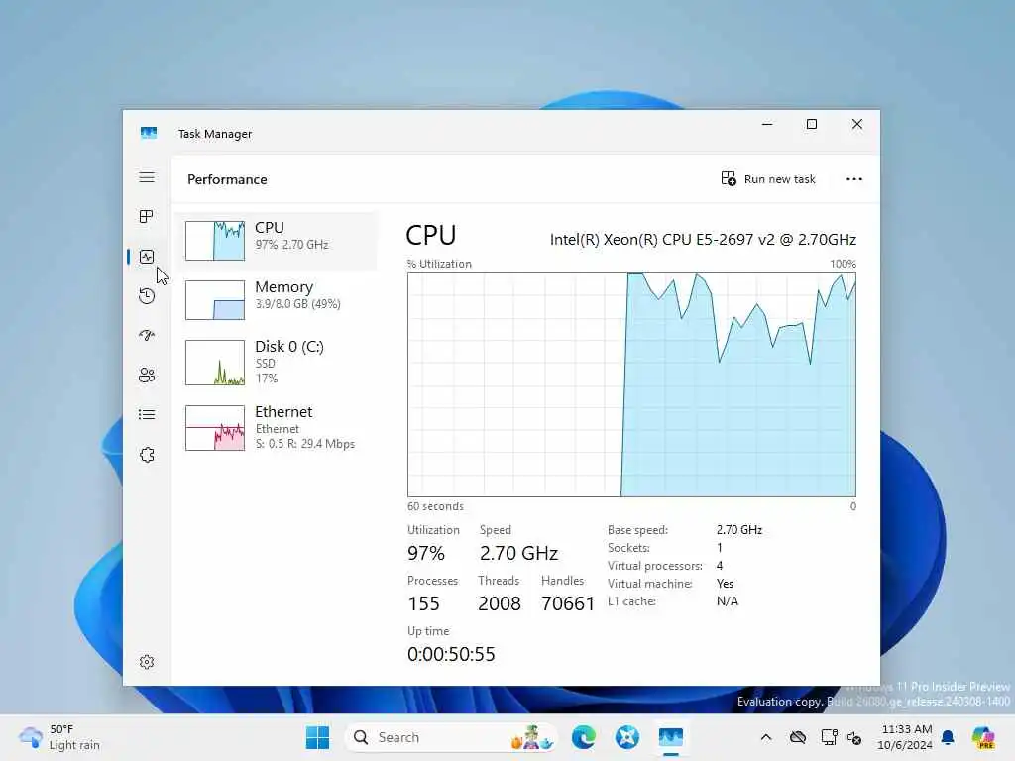Open the pinwheel app on taskbar
The width and height of the screenshot is (1015, 761).
[627, 737]
